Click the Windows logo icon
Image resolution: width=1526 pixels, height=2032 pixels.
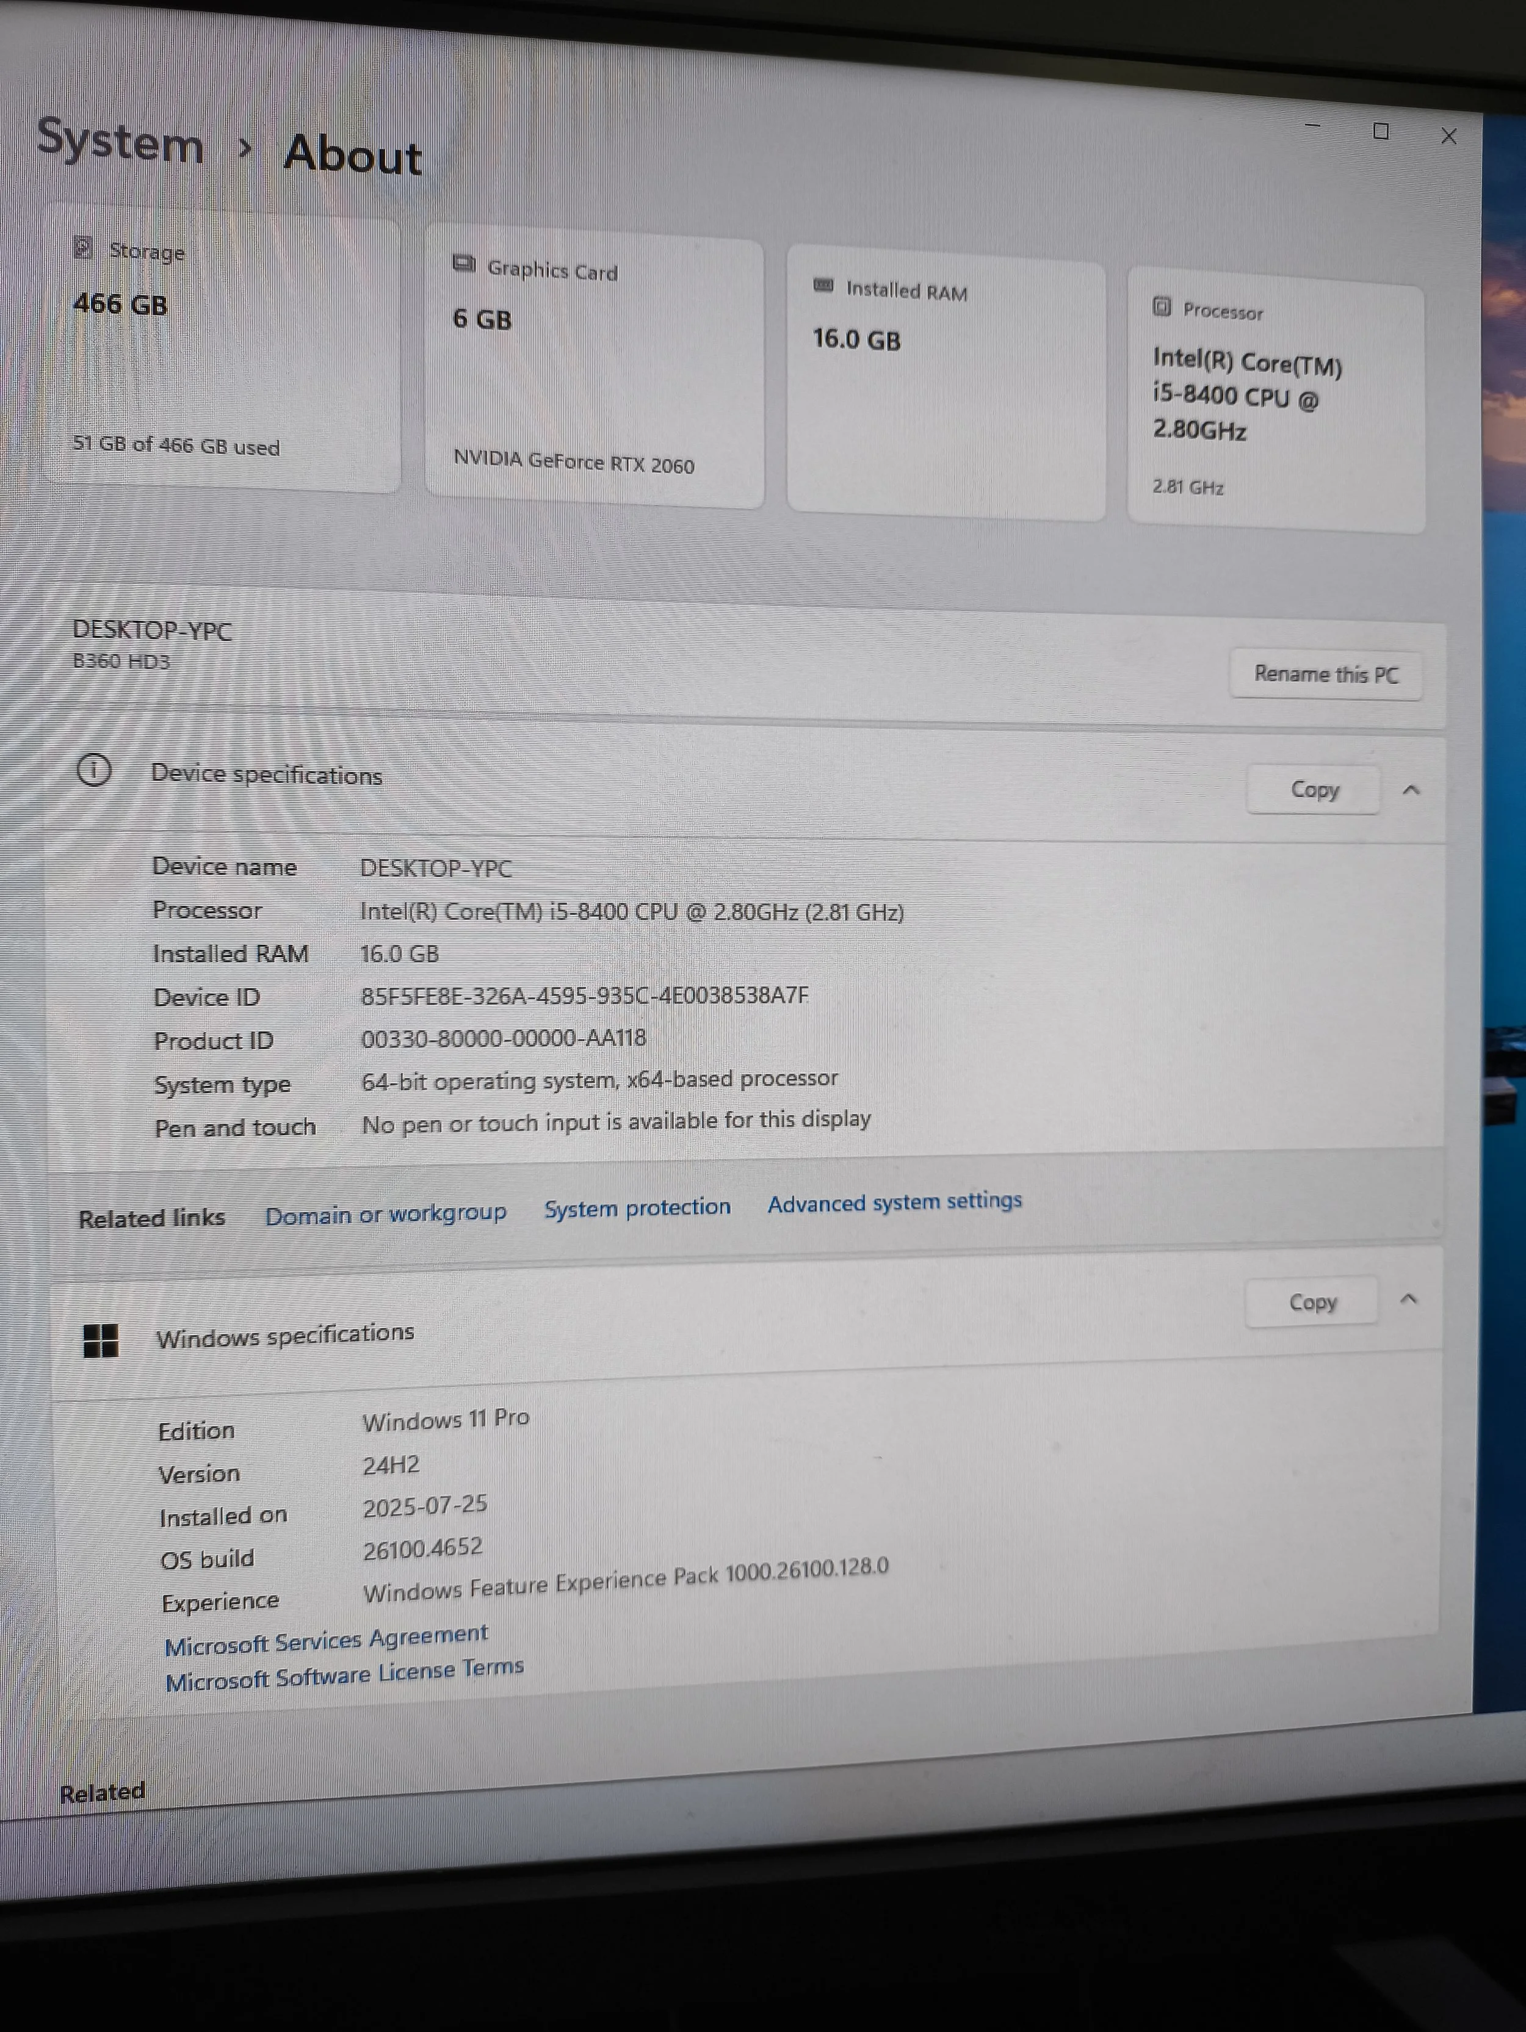click(101, 1340)
